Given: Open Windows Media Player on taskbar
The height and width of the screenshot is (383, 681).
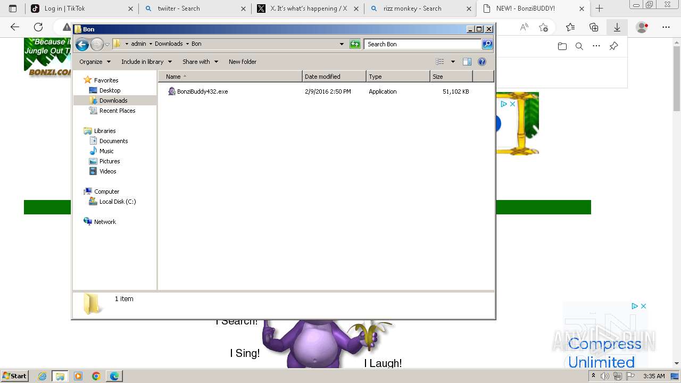Looking at the screenshot, I should pos(78,376).
